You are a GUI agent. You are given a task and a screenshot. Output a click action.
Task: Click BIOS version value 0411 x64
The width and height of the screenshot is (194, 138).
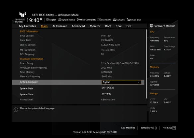(106, 36)
